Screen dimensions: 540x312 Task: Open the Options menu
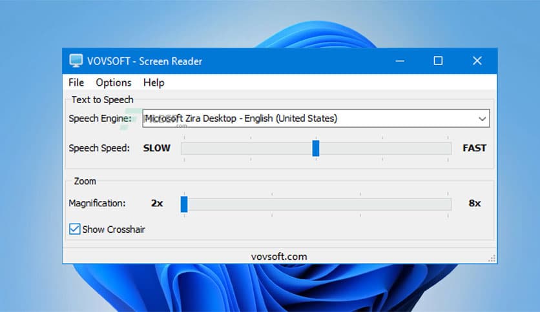pyautogui.click(x=114, y=83)
